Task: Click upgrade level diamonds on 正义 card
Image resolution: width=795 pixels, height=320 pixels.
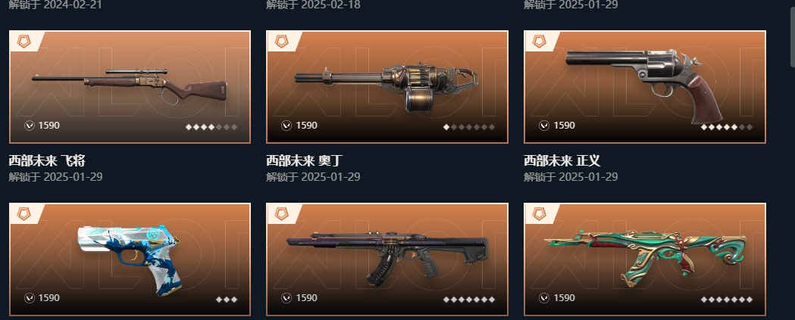Action: [x=727, y=127]
